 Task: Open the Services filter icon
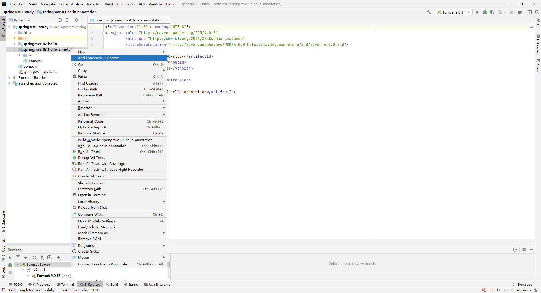42,257
